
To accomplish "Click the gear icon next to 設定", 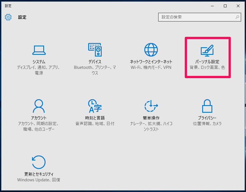I will [x=8, y=17].
